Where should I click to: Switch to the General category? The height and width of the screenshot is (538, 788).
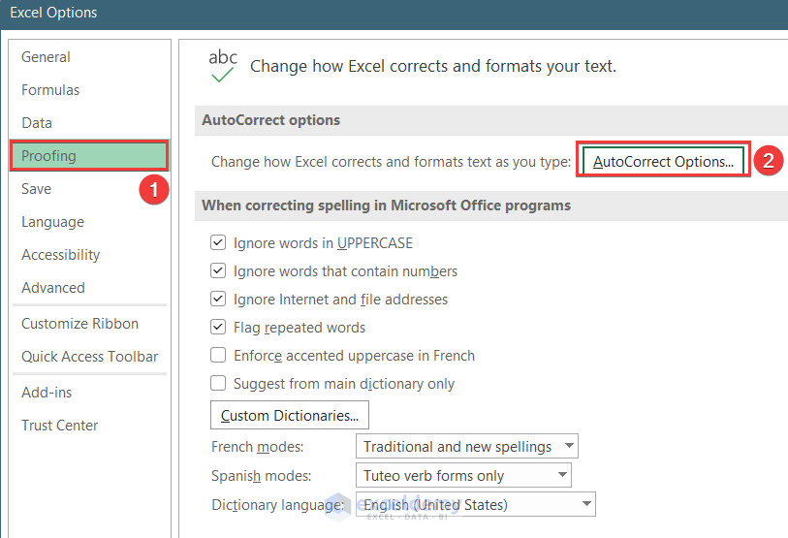pyautogui.click(x=46, y=57)
